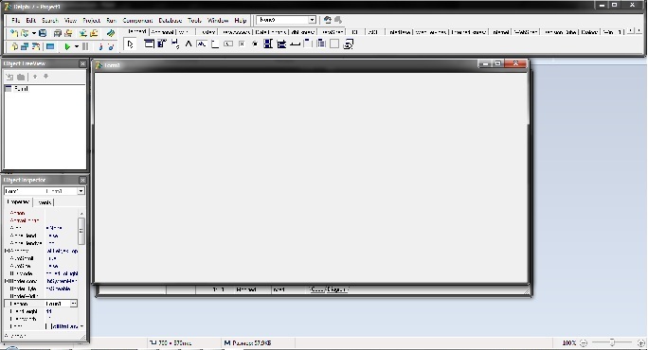The image size is (648, 350).
Task: Pick the ActionList component from palette
Action: [348, 44]
